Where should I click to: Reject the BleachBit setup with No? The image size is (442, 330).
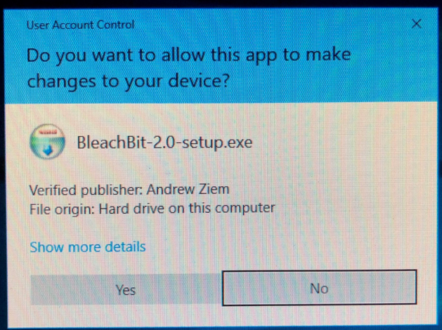point(319,288)
